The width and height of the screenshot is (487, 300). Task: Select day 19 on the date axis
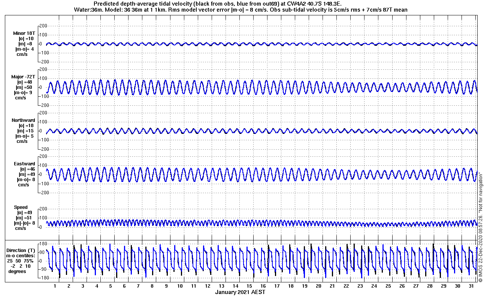coord(305,286)
